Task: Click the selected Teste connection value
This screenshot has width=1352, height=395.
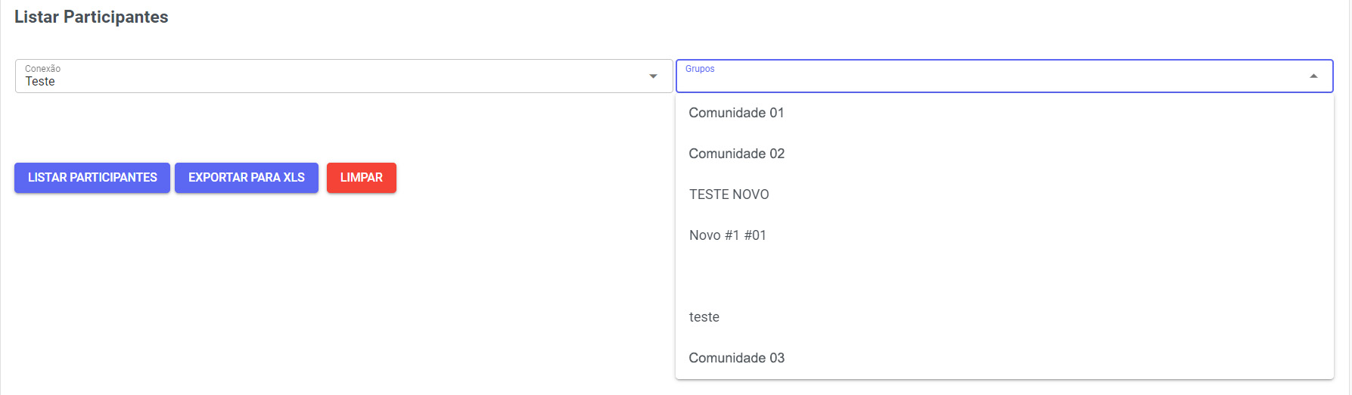Action: [x=40, y=82]
